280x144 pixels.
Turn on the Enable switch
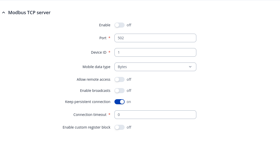pyautogui.click(x=119, y=25)
